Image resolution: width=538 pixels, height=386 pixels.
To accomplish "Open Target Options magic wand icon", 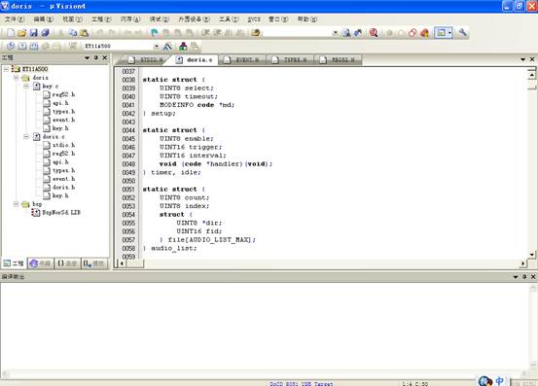I will coord(167,46).
